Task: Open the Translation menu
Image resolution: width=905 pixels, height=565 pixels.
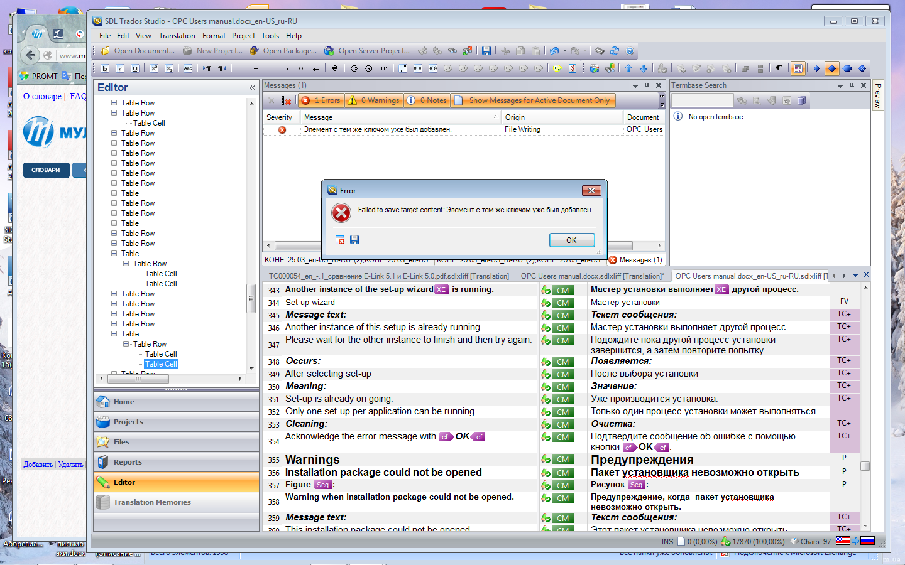Action: [177, 36]
